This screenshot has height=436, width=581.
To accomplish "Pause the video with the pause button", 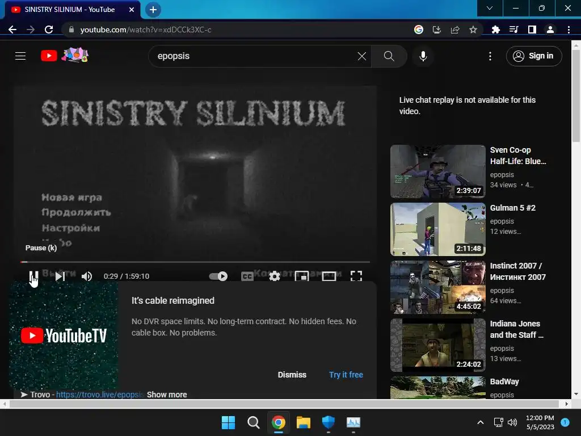I will pyautogui.click(x=33, y=276).
